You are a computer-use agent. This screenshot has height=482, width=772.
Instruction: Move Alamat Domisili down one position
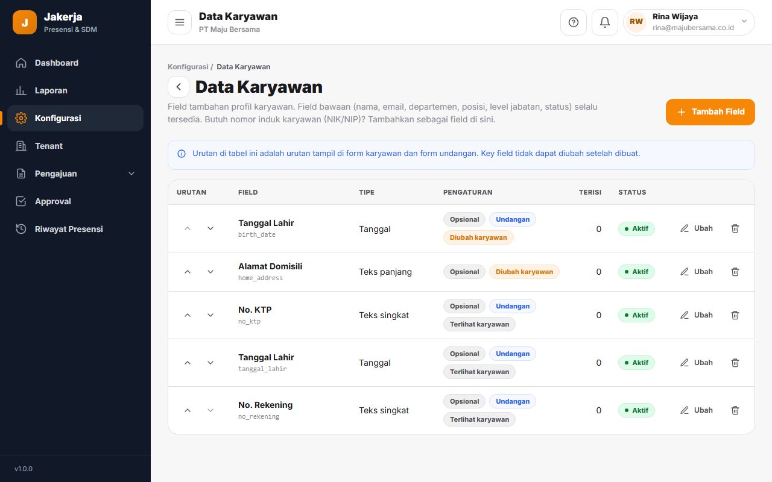(x=210, y=272)
